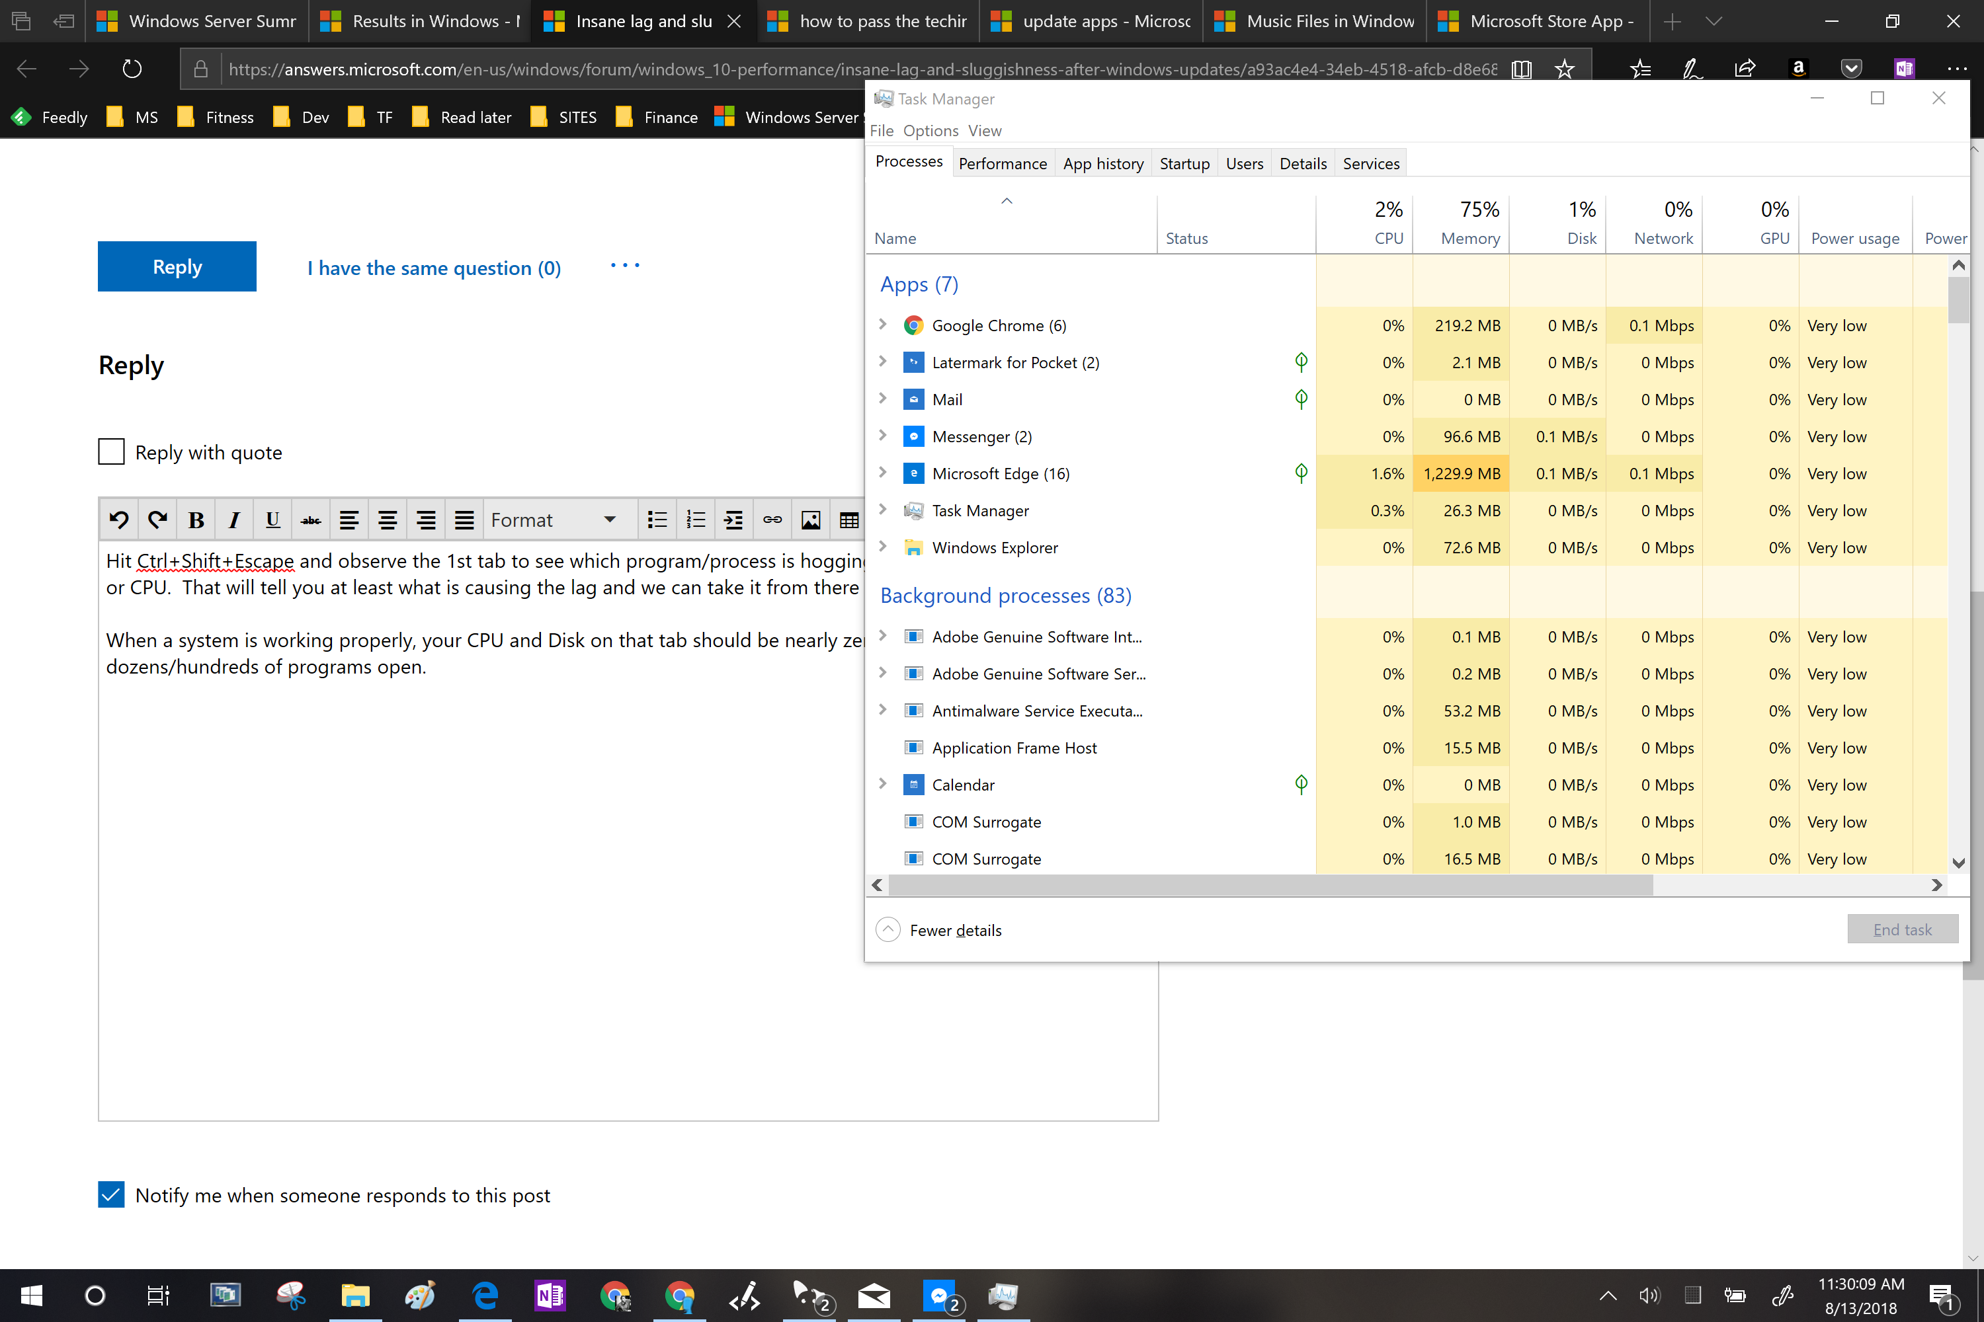This screenshot has height=1322, width=1984.
Task: Collapse Task Manager with Fewer details
Action: tap(940, 930)
